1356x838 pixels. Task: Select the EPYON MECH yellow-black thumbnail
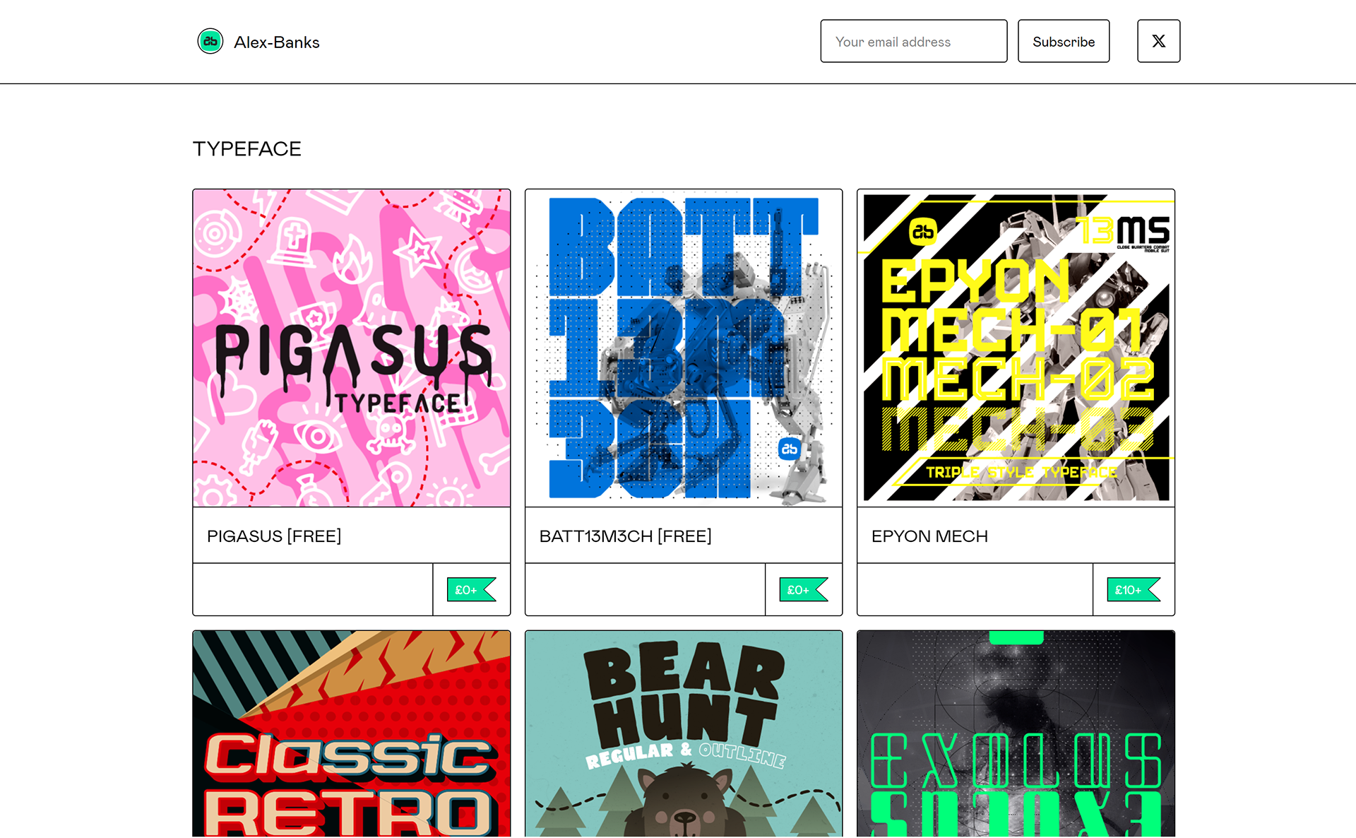[1016, 348]
